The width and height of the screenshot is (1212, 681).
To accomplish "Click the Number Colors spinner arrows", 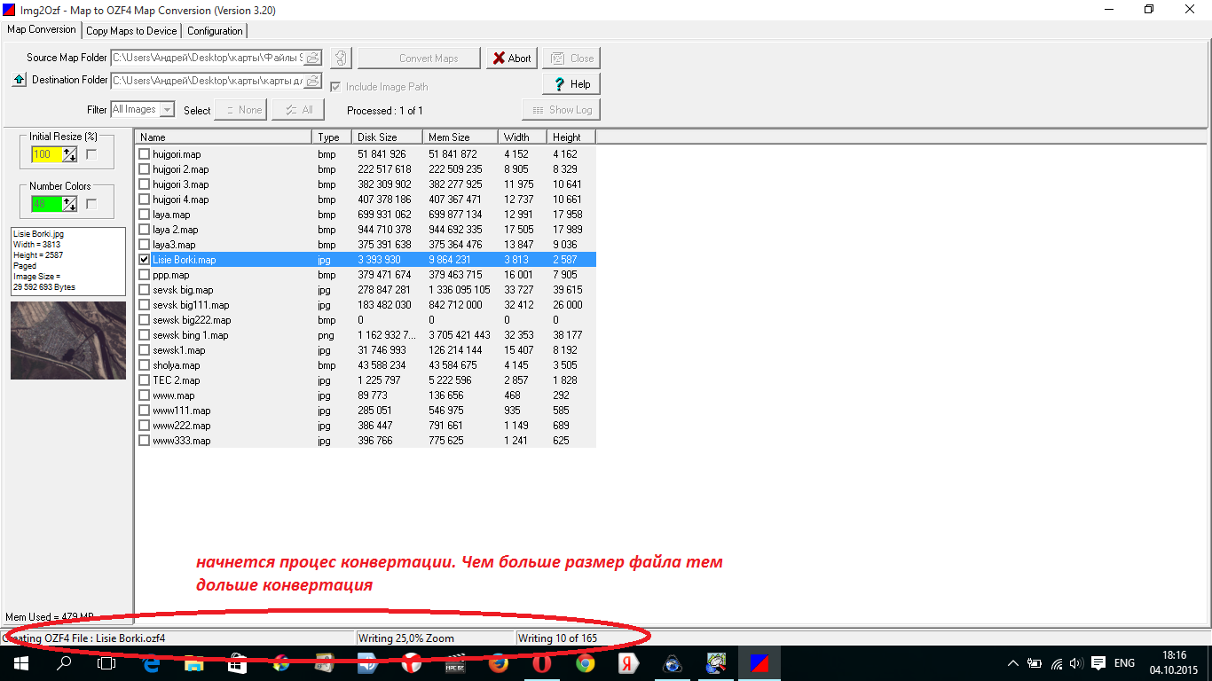I will (x=69, y=204).
